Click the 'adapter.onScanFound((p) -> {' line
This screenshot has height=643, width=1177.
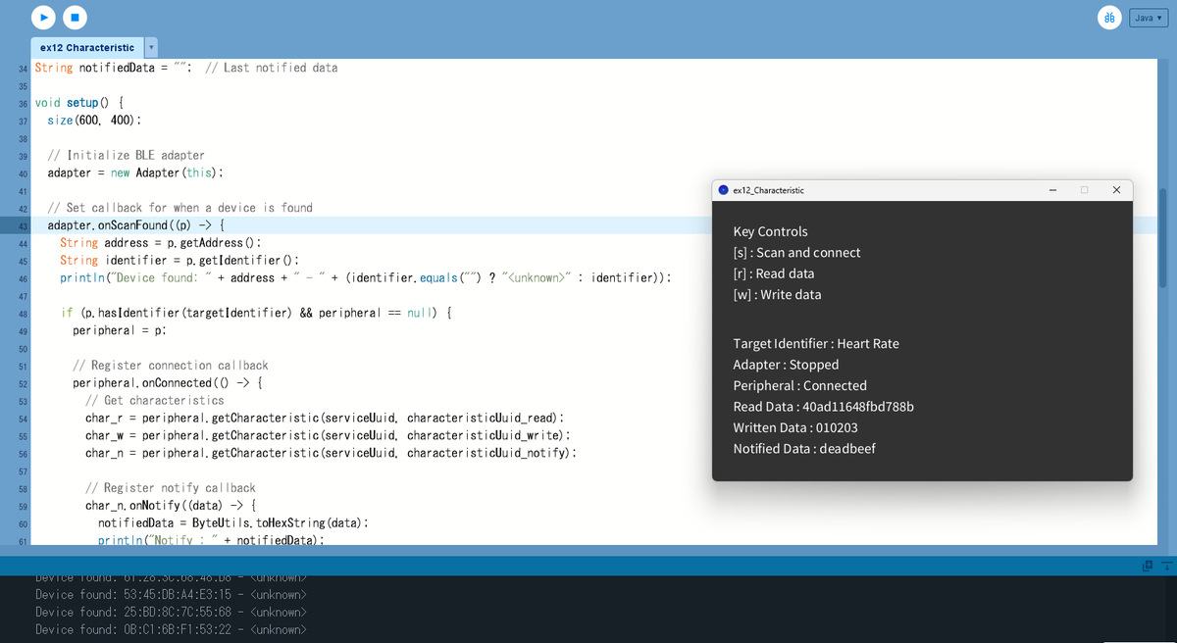tap(137, 224)
